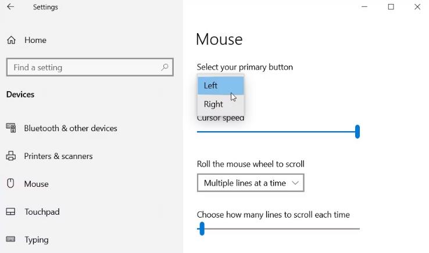This screenshot has width=429, height=253.
Task: Click the Find a setting search box
Action: (90, 67)
